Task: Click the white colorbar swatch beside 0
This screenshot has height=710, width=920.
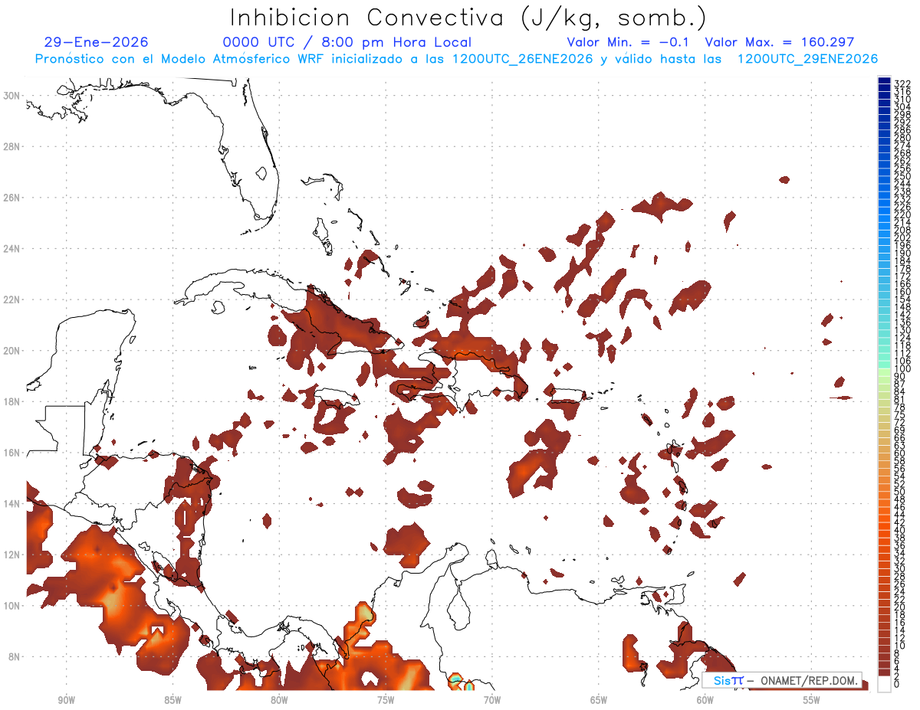Action: point(884,684)
